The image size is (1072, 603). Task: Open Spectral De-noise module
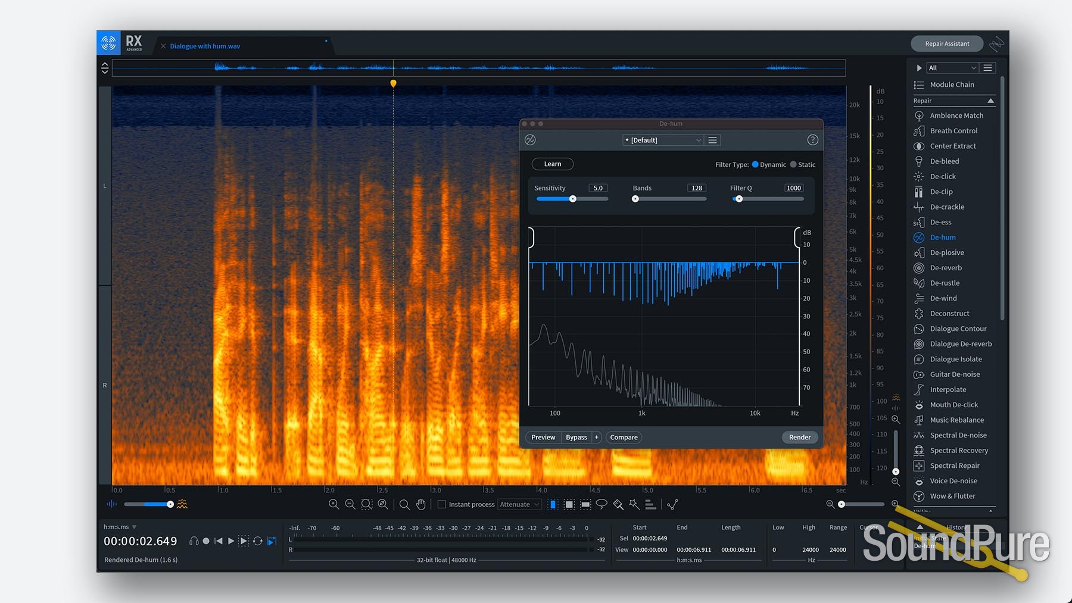958,435
